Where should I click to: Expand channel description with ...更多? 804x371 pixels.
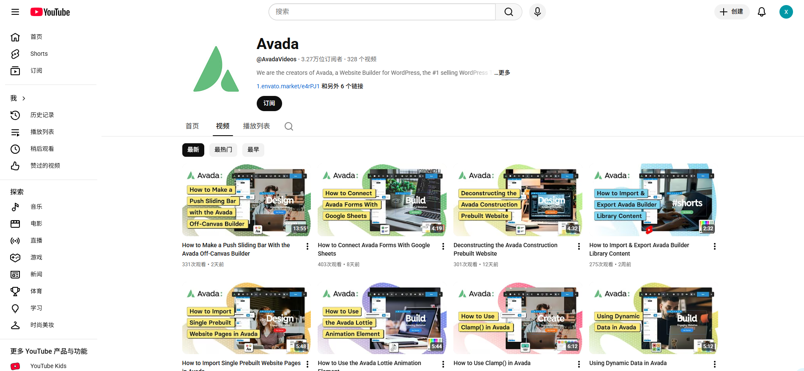click(x=502, y=73)
